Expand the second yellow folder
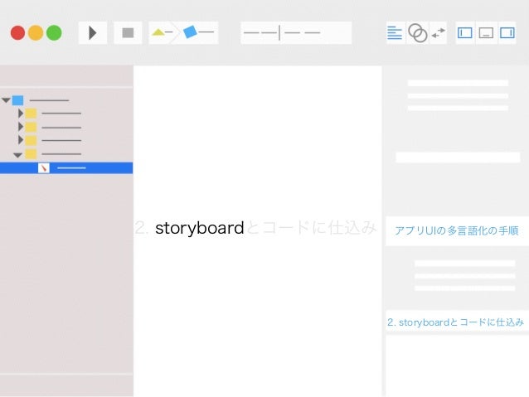The width and height of the screenshot is (529, 397). pyautogui.click(x=21, y=127)
